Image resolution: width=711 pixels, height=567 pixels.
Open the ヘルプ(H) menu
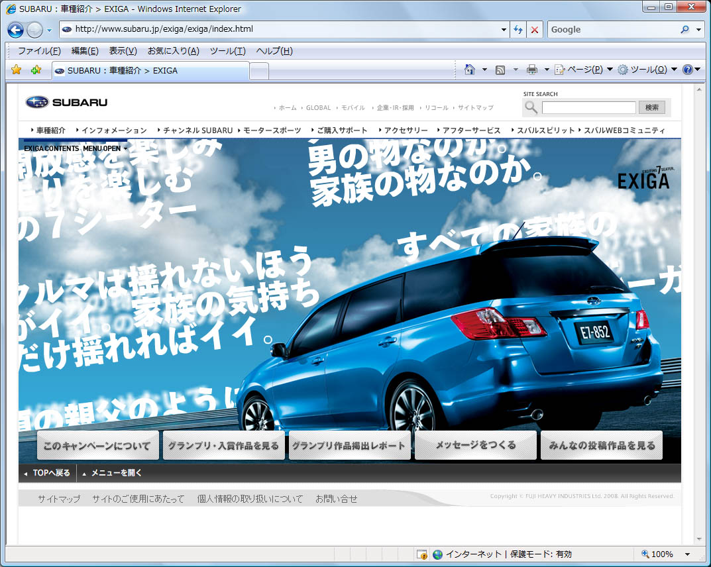pyautogui.click(x=274, y=51)
